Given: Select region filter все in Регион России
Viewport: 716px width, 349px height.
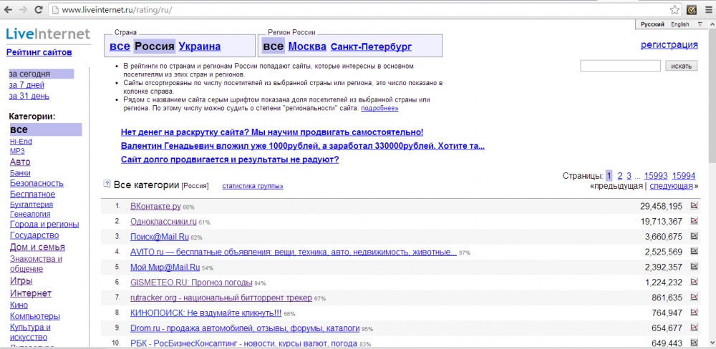Looking at the screenshot, I should [x=274, y=46].
